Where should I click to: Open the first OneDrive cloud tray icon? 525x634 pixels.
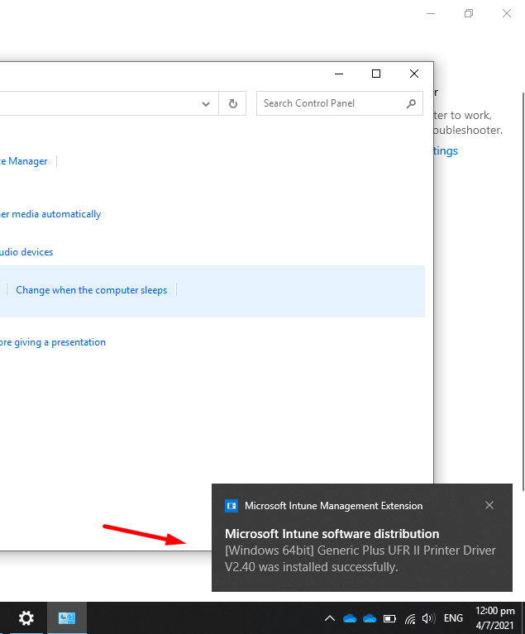[350, 618]
